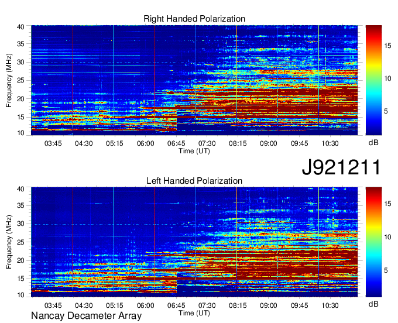
Task: Click 05:15 tick under the Left Handed plot
Action: click(115, 305)
